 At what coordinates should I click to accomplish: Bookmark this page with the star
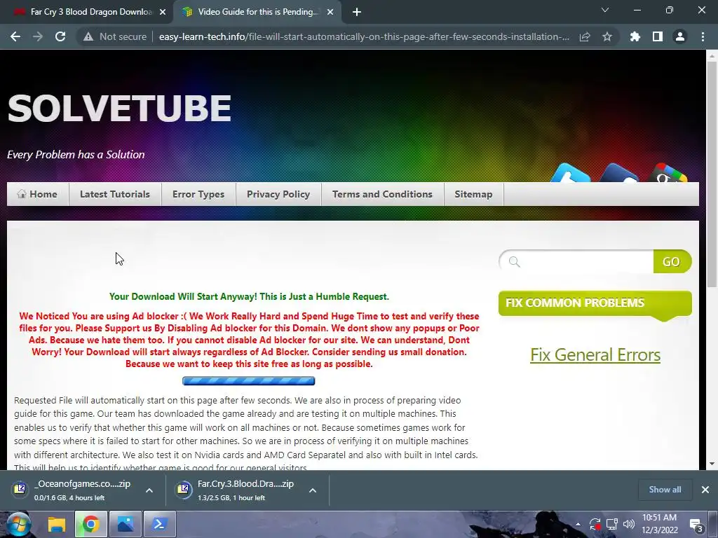pos(607,36)
